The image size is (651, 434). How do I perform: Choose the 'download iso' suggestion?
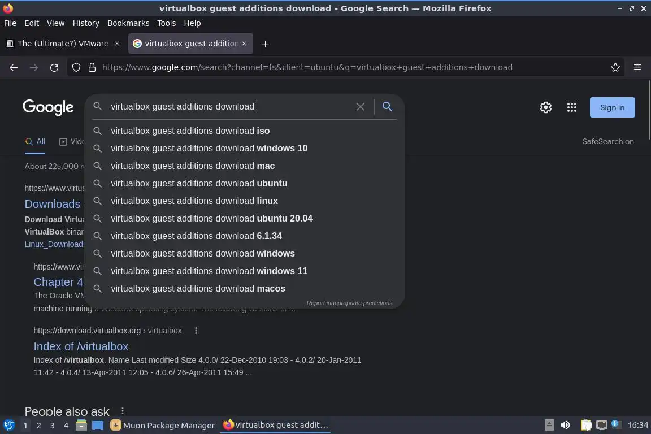[244, 131]
